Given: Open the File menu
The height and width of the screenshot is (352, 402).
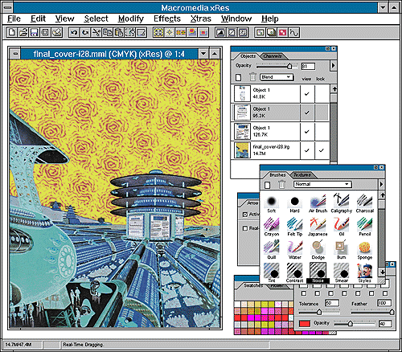Looking at the screenshot, I should click(14, 18).
